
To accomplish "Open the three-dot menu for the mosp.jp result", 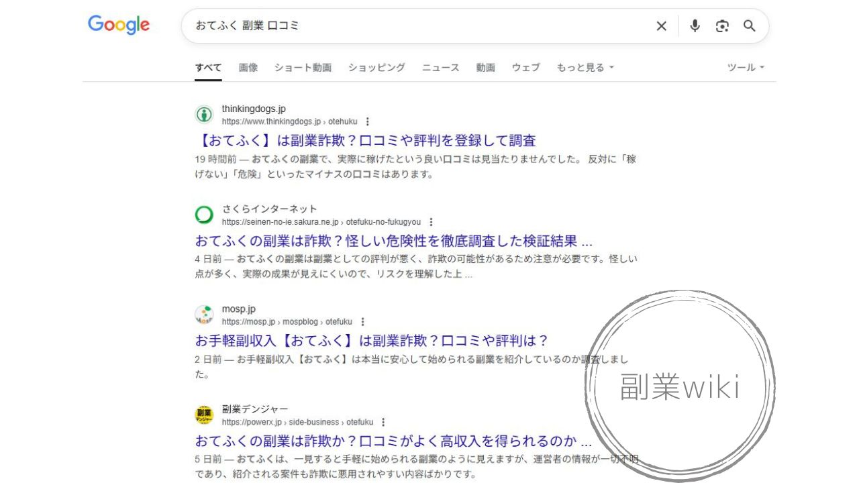I will (362, 322).
